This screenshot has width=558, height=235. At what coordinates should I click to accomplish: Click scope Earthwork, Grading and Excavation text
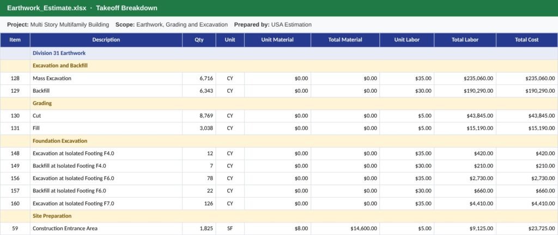(182, 25)
